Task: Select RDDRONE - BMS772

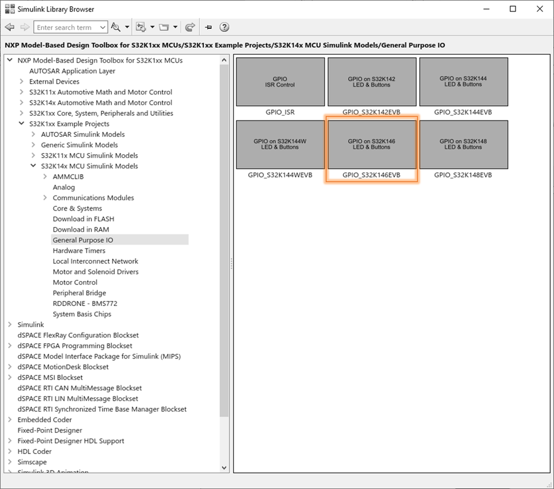Action: (x=85, y=303)
